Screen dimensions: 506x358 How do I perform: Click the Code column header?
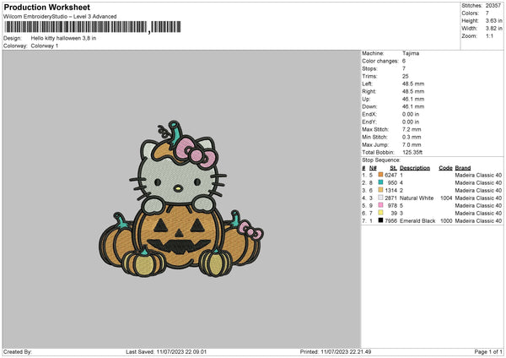click(445, 167)
